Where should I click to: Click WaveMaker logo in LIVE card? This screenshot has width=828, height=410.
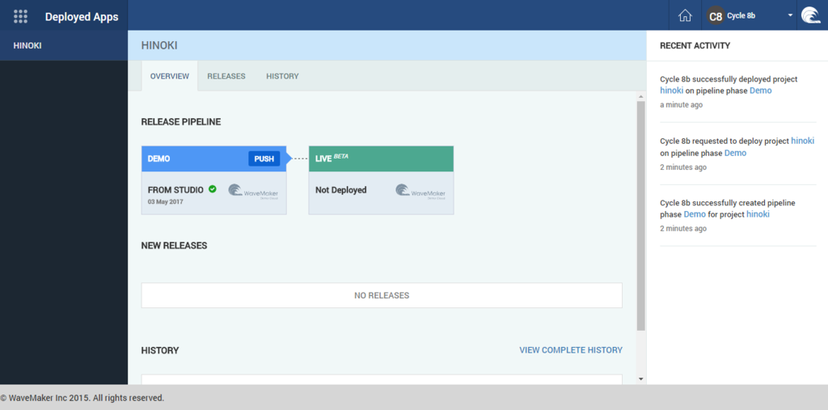420,192
